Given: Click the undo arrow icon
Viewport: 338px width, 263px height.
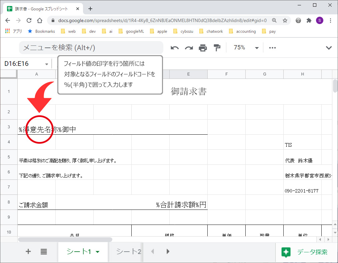Looking at the screenshot, I should tap(175, 48).
